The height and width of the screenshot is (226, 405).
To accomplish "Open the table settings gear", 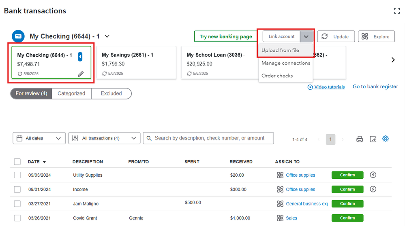I will 386,139.
